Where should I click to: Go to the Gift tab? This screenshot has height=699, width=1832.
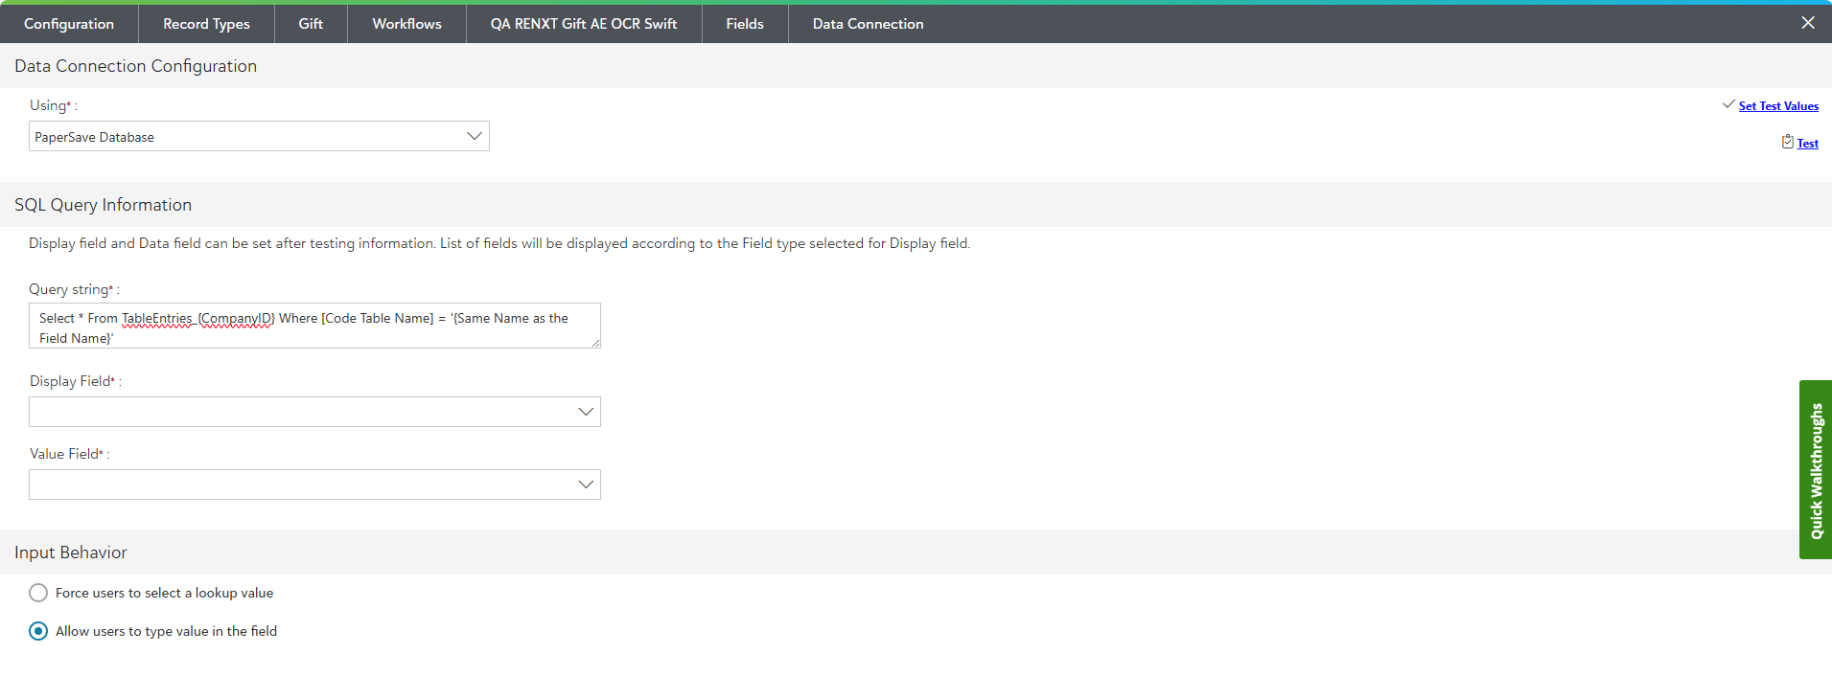(x=311, y=24)
